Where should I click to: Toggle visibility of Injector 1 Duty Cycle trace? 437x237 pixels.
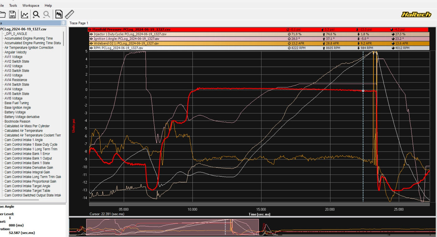point(91,34)
